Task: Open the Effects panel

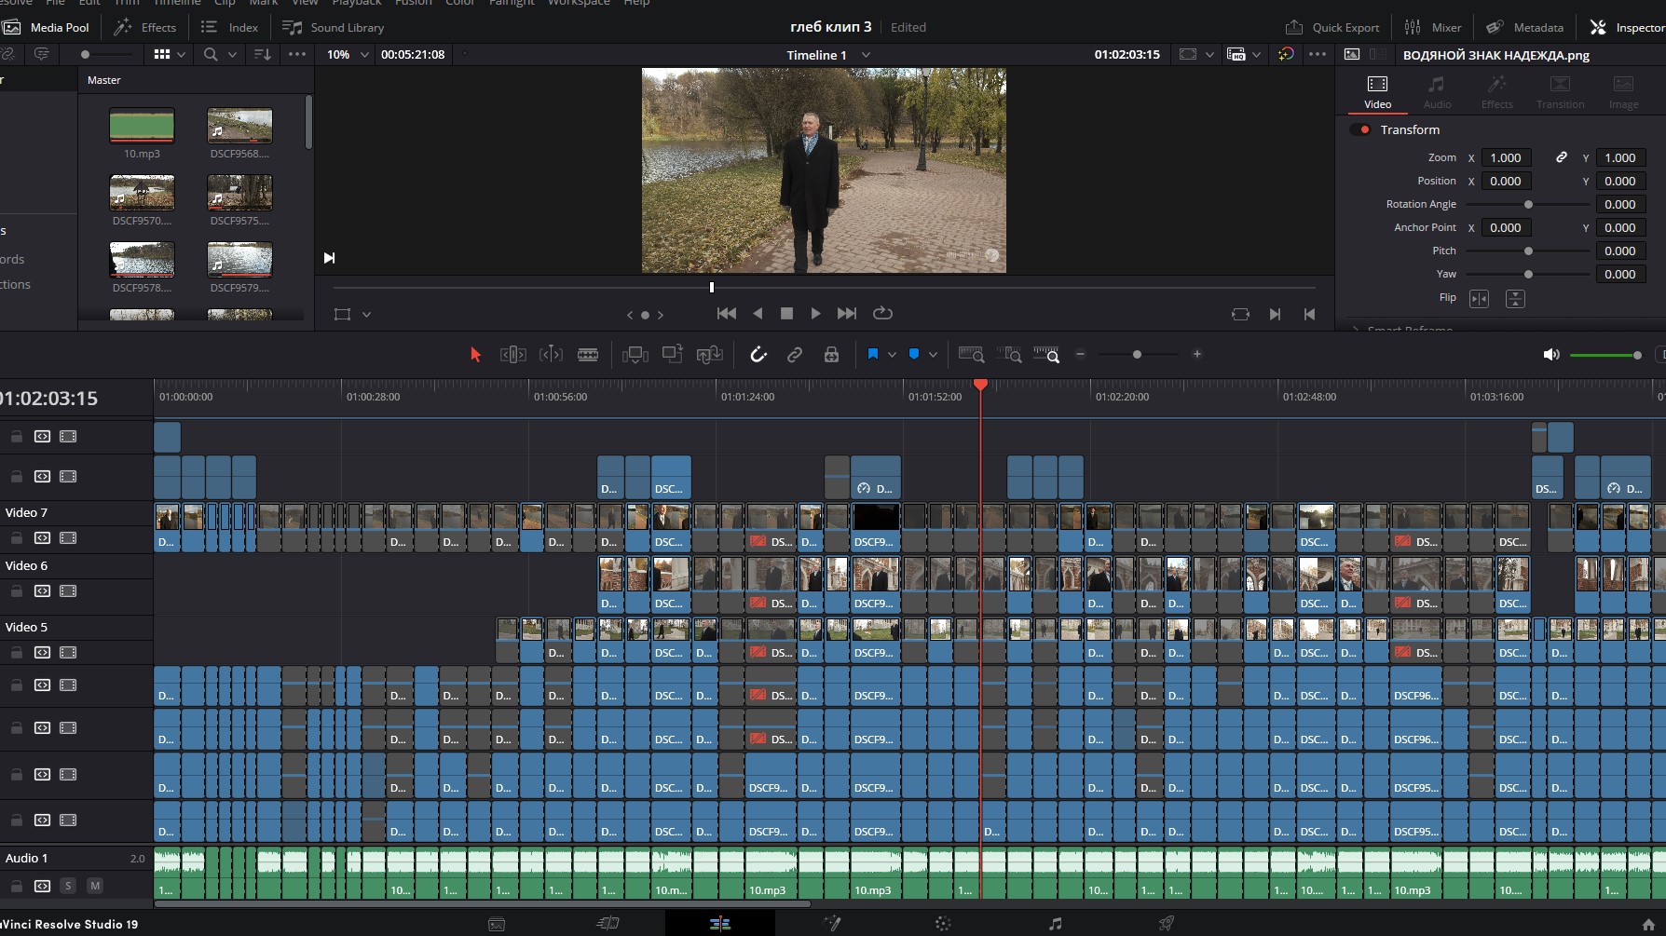Action: coord(145,27)
